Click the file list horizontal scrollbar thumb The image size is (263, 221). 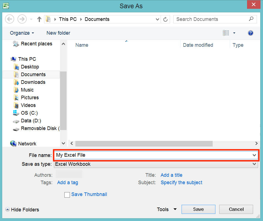point(144,143)
